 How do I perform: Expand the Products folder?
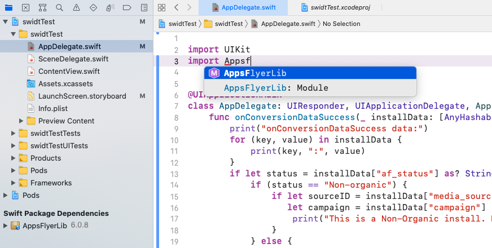coord(13,158)
